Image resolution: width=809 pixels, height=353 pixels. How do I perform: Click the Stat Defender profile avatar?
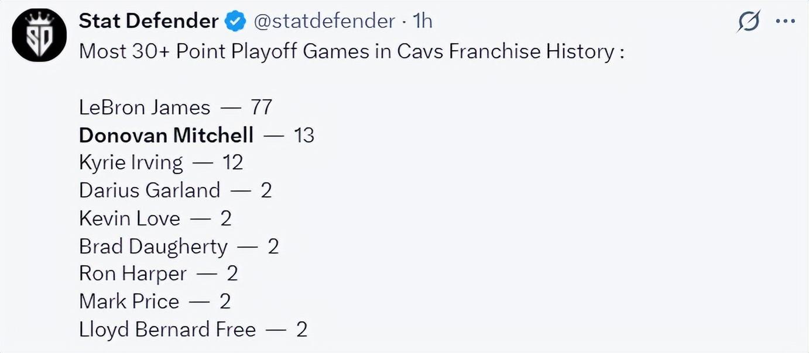39,35
